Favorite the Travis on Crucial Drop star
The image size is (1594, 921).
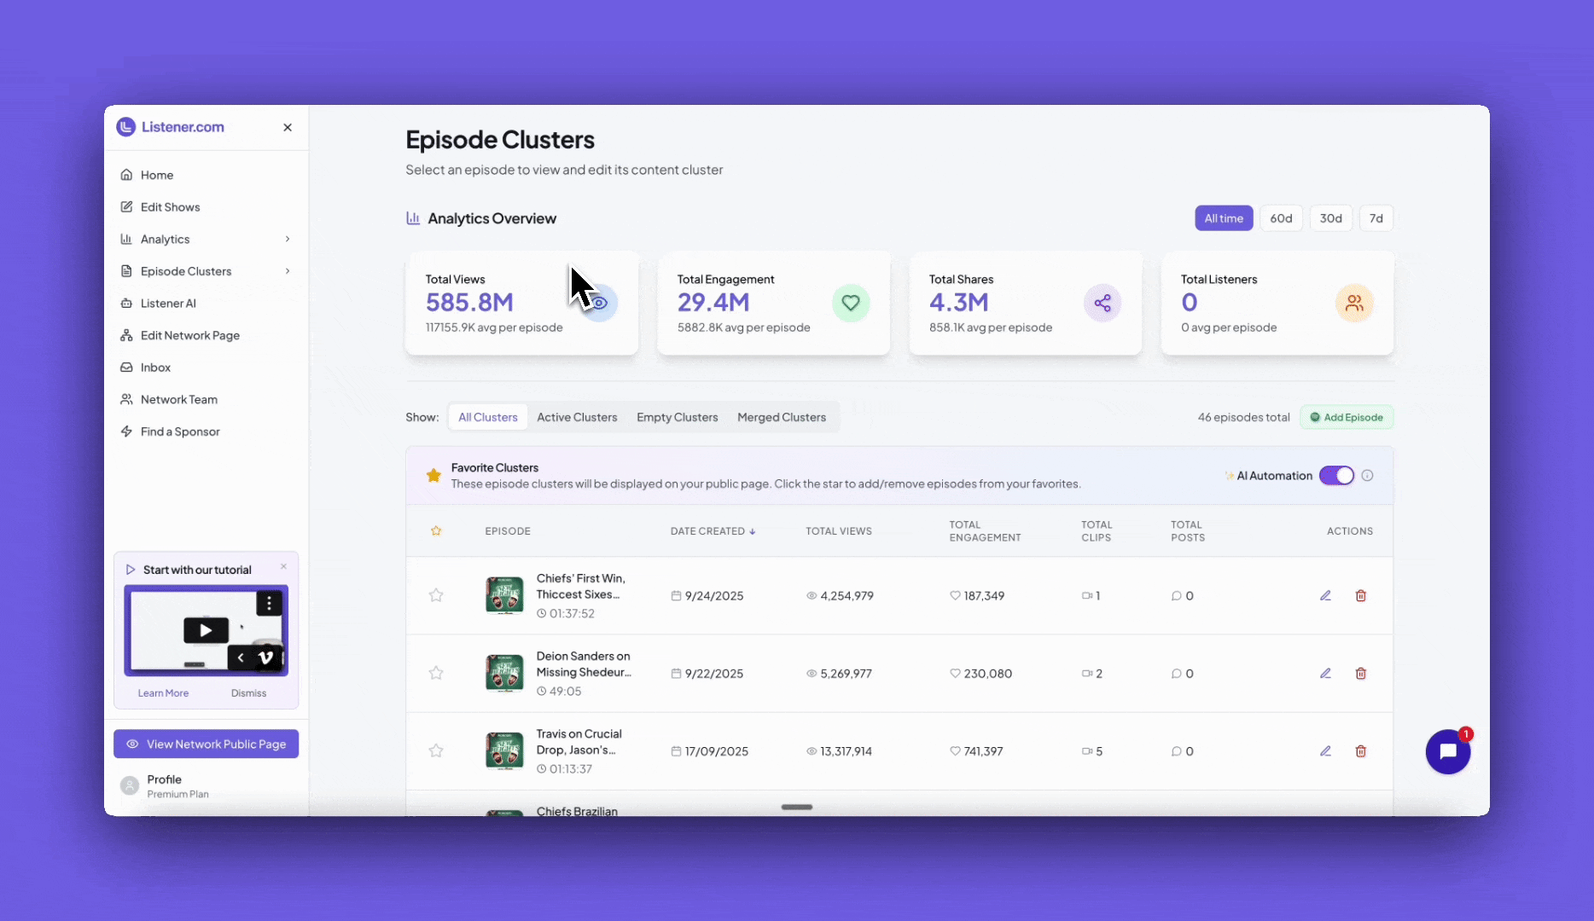tap(436, 750)
